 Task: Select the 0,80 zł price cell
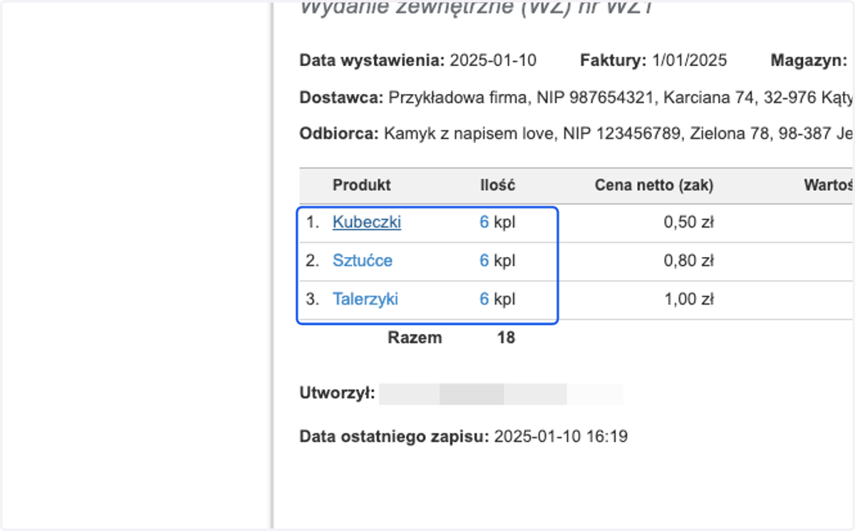tap(688, 261)
